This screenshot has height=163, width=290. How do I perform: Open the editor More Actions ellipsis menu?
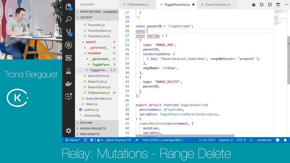point(286,5)
